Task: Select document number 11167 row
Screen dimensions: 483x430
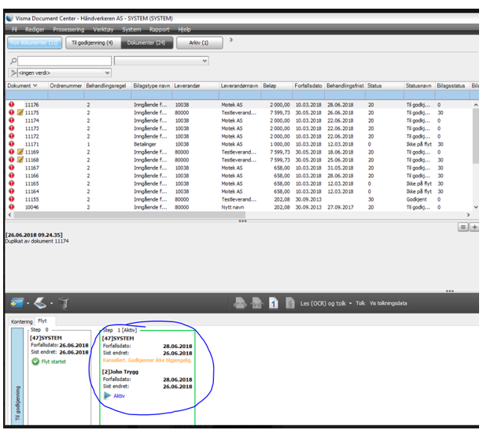Action: pos(240,168)
